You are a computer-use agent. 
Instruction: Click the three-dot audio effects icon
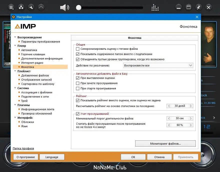21,7
